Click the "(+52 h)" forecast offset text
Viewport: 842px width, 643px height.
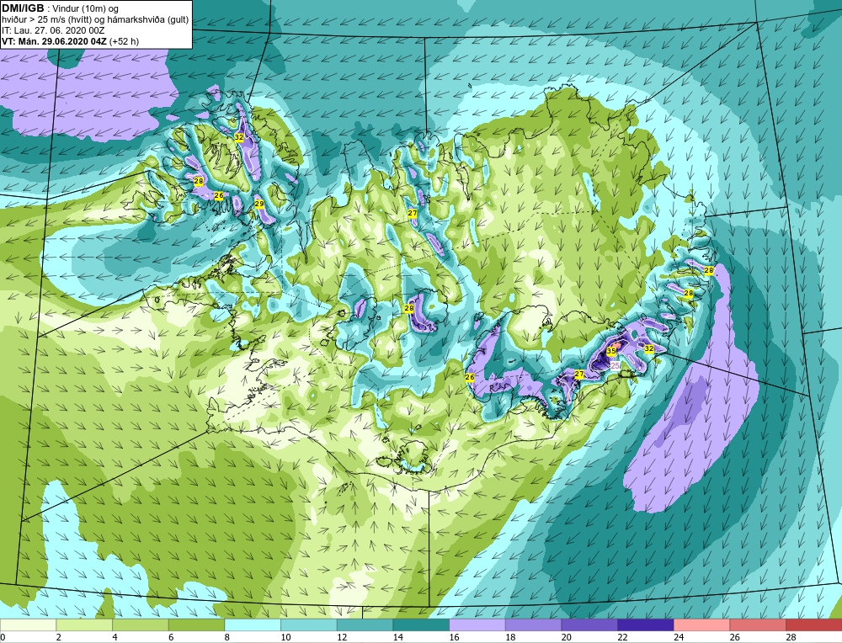[x=124, y=41]
